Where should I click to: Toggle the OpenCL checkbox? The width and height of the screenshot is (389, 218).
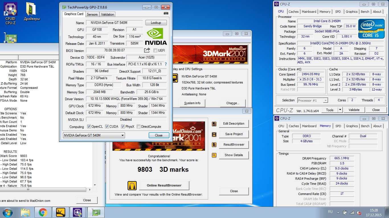coord(89,127)
